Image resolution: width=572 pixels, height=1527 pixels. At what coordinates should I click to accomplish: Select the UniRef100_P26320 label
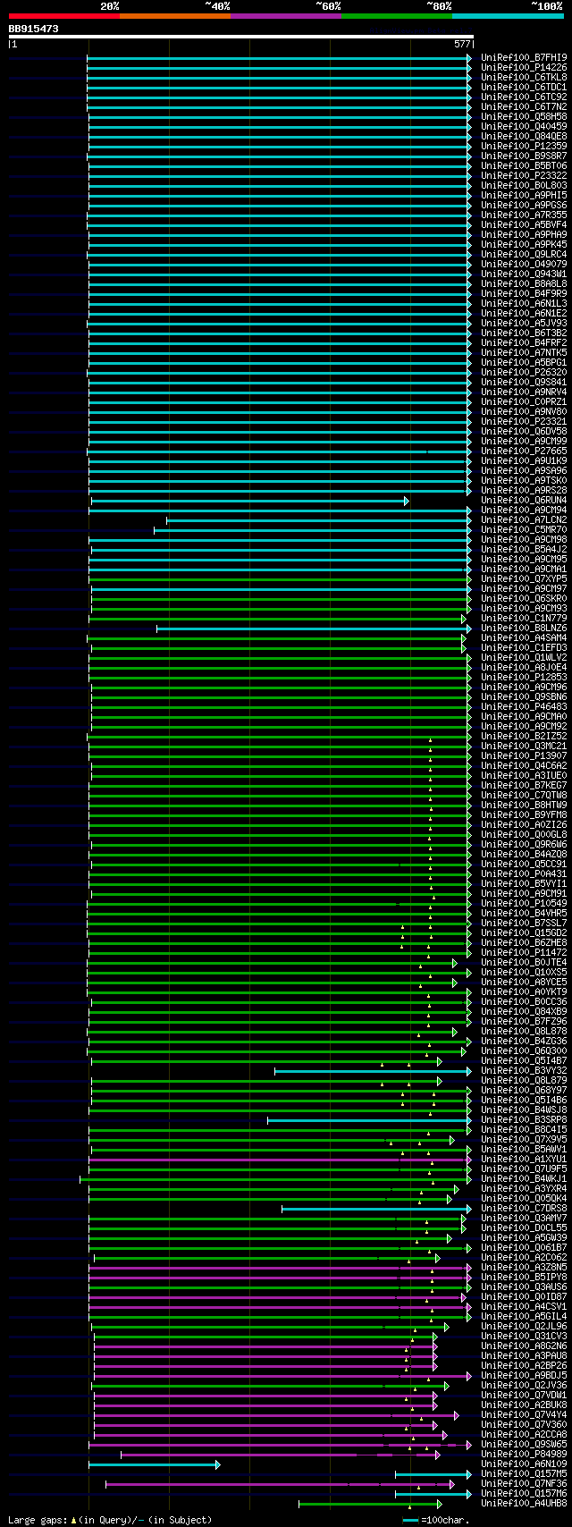(524, 372)
